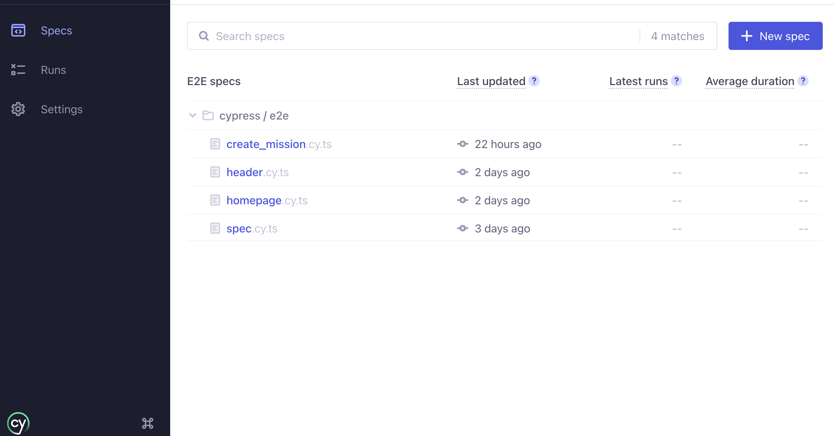
Task: Click the New spec button
Action: pyautogui.click(x=775, y=36)
